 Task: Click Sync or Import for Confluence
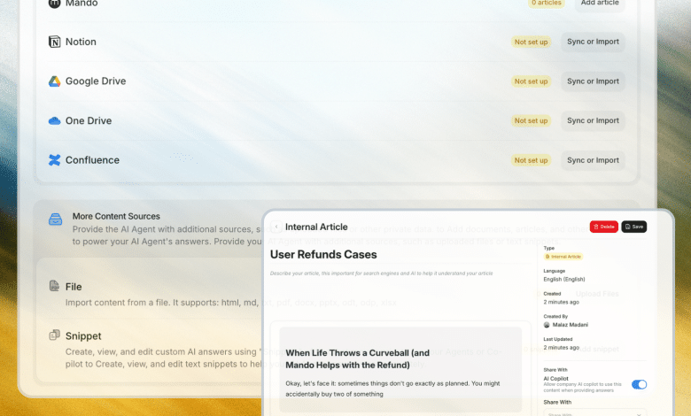(x=593, y=160)
